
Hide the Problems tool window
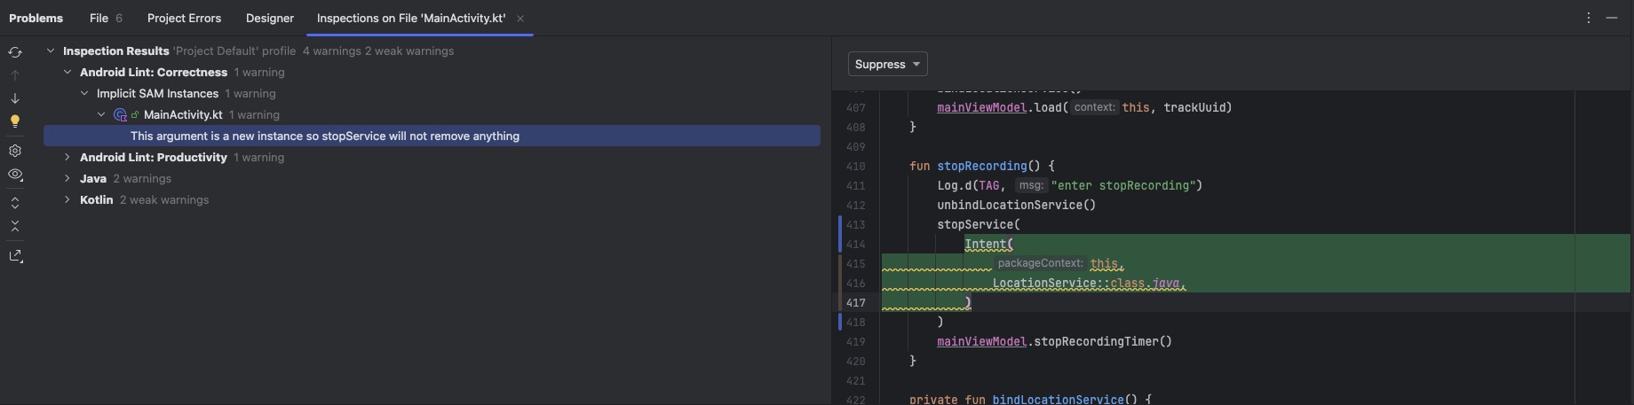tap(1612, 18)
